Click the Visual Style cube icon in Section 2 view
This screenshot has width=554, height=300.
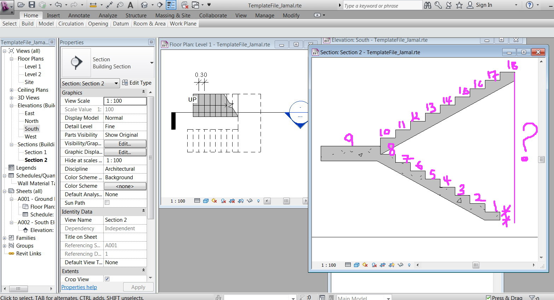pyautogui.click(x=356, y=265)
